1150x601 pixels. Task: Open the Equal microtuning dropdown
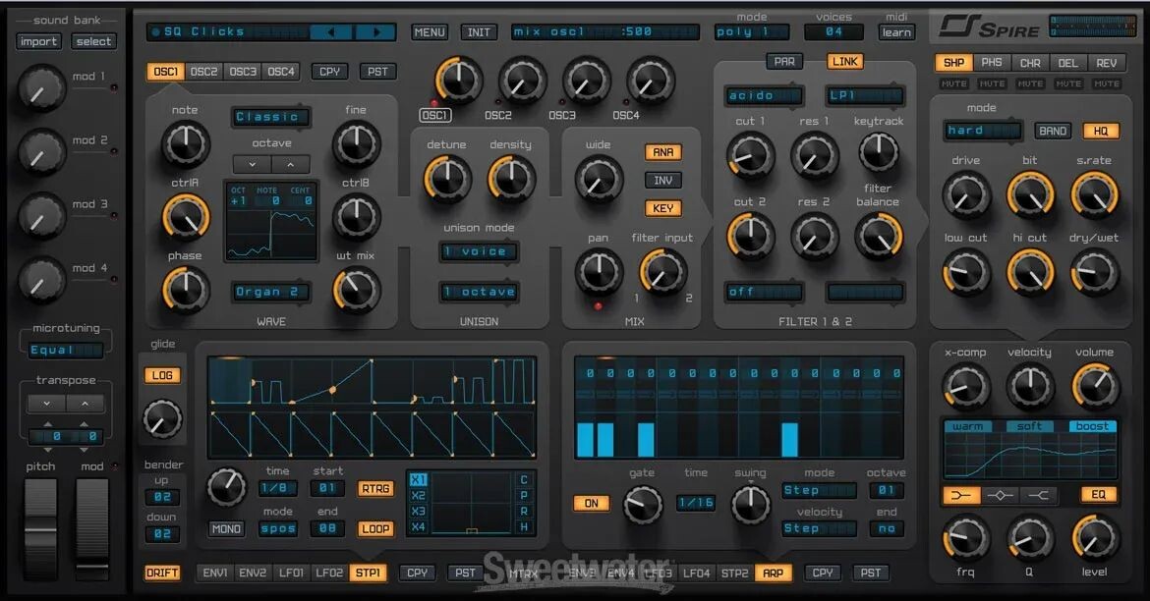65,351
